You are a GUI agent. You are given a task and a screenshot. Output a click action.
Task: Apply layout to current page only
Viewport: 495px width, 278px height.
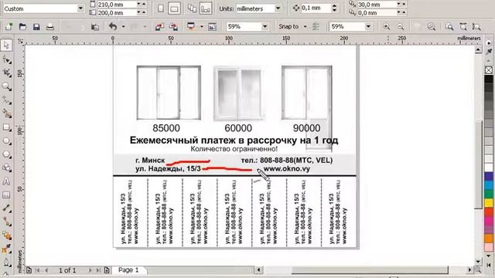[206, 8]
